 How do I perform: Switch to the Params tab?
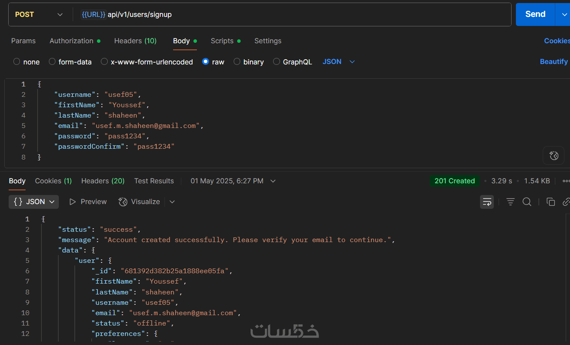[x=23, y=41]
